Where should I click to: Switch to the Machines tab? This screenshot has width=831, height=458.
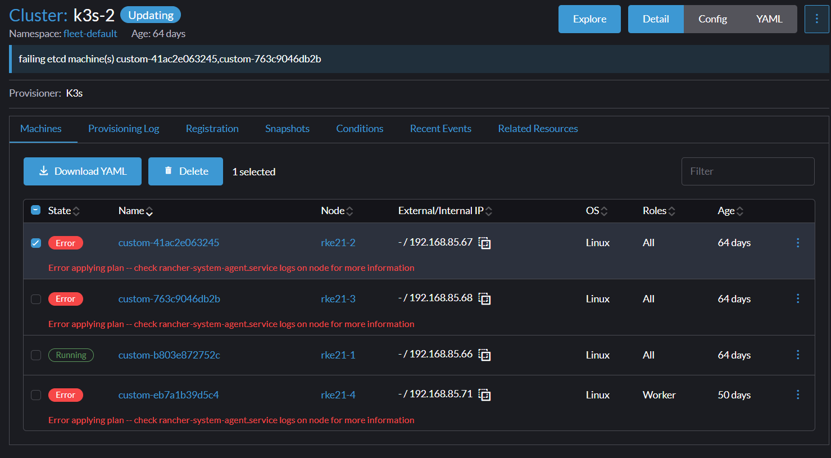41,129
